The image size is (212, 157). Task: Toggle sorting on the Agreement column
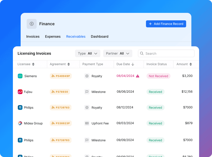[68, 64]
